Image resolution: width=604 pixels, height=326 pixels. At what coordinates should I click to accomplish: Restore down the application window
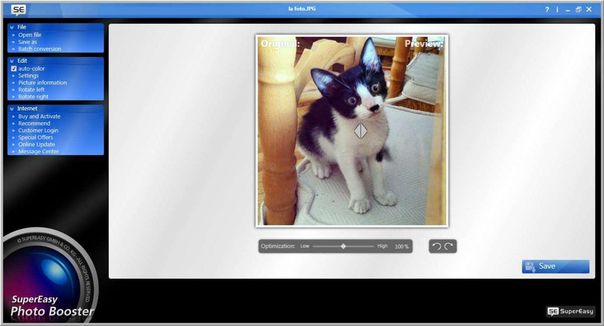point(578,9)
